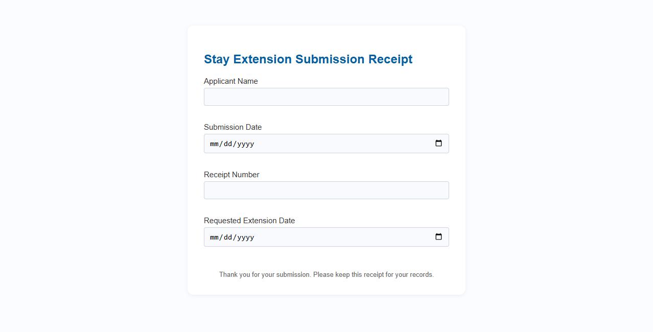Select the month segment in Submission Date
Image resolution: width=653 pixels, height=332 pixels.
pyautogui.click(x=215, y=144)
